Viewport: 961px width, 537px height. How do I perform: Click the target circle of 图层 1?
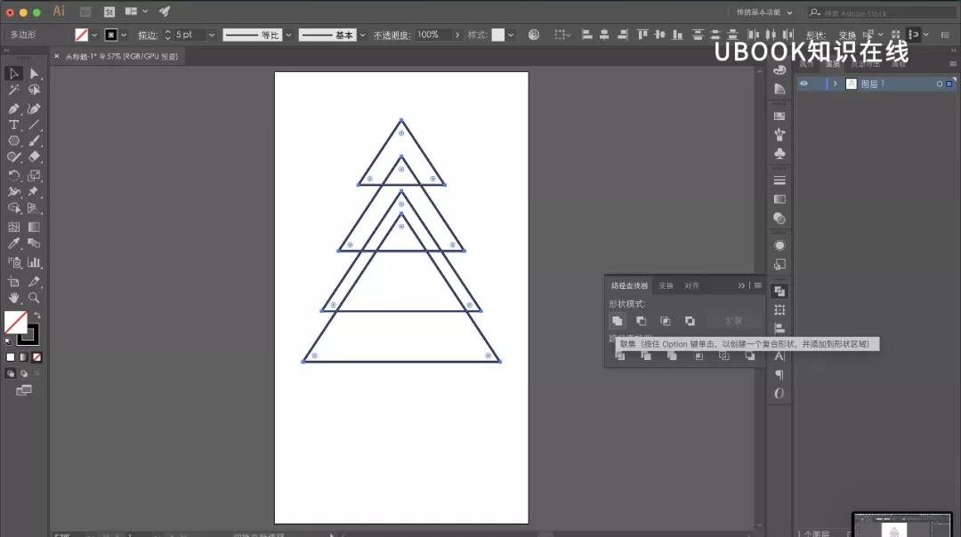[x=939, y=84]
